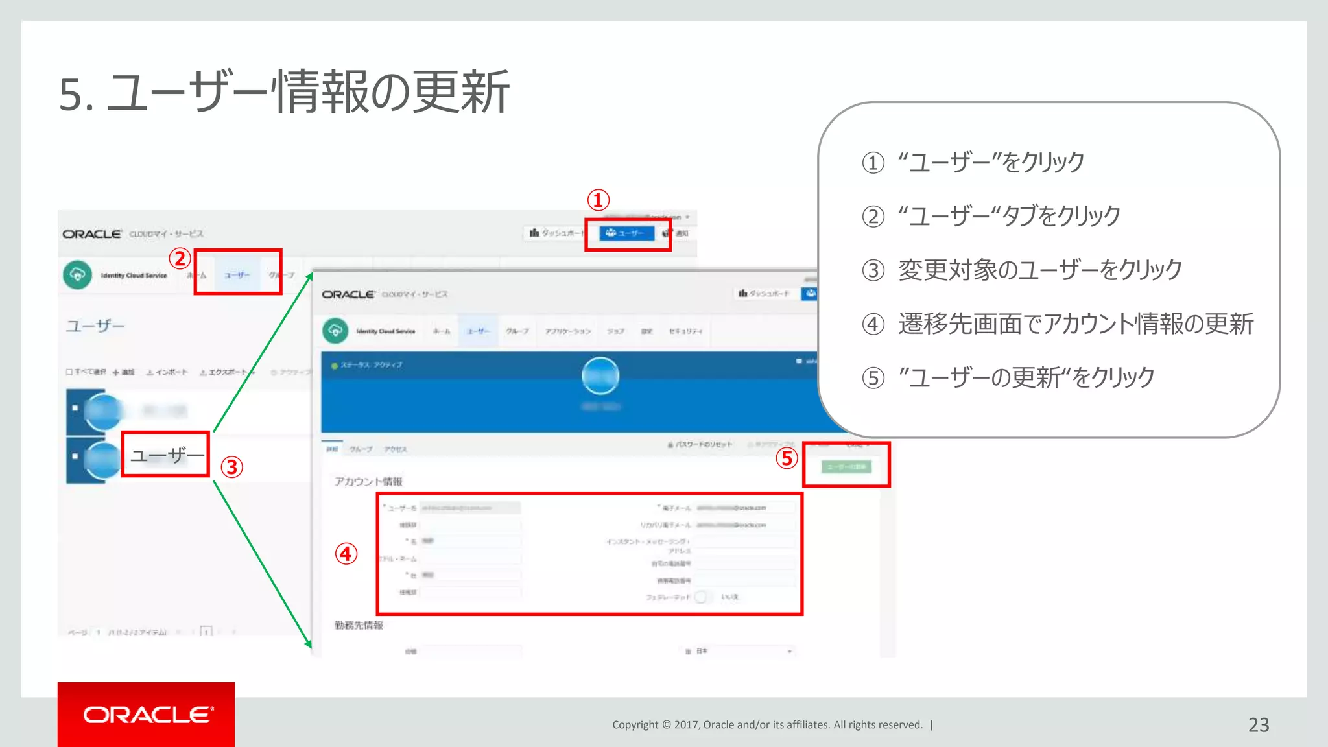Viewport: 1328px width, 747px height.
Task: Open ダッシュボード in the user list screen
Action: point(555,233)
